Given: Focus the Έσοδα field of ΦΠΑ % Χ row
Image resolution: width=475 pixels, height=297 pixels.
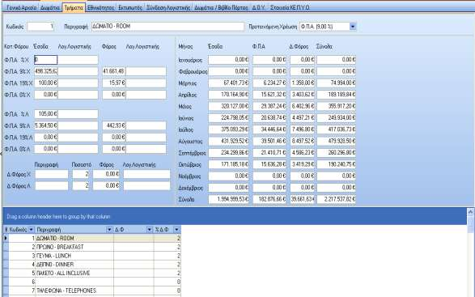Looking at the screenshot, I should (x=45, y=60).
